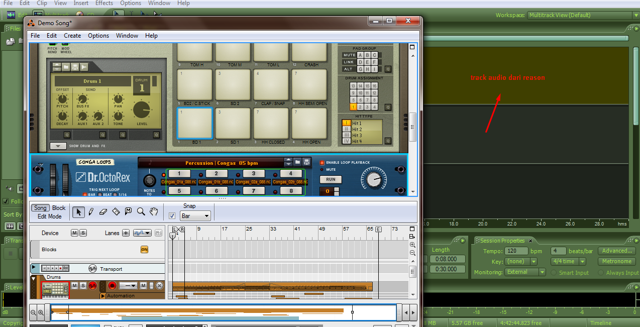Open the Window menu in Reason
This screenshot has height=327, width=640.
pyautogui.click(x=127, y=36)
